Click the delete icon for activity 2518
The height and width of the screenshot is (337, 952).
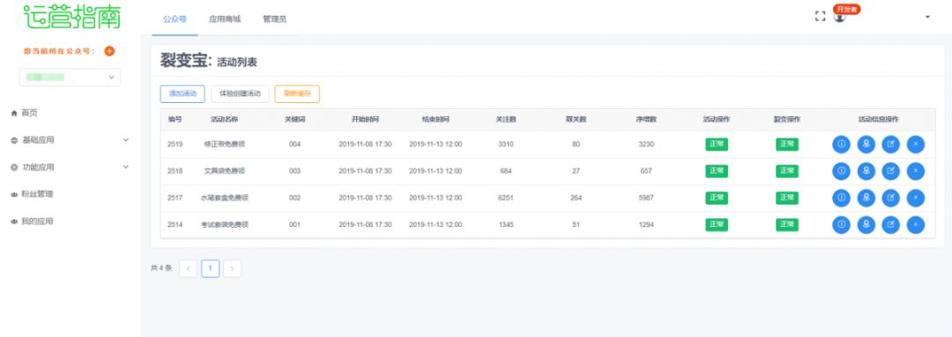click(916, 171)
